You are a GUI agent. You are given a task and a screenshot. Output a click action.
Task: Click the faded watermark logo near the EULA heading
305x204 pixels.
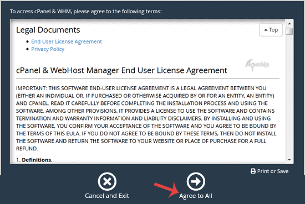[257, 65]
